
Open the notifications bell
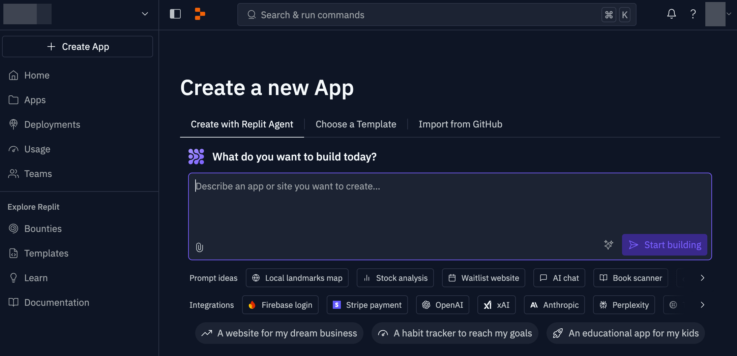point(671,14)
